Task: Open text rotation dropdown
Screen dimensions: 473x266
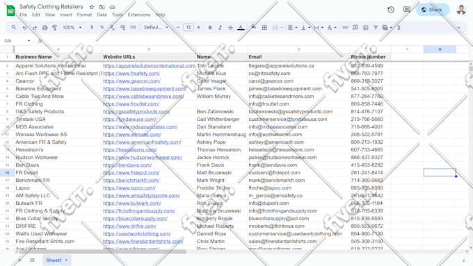Action: 332,28
